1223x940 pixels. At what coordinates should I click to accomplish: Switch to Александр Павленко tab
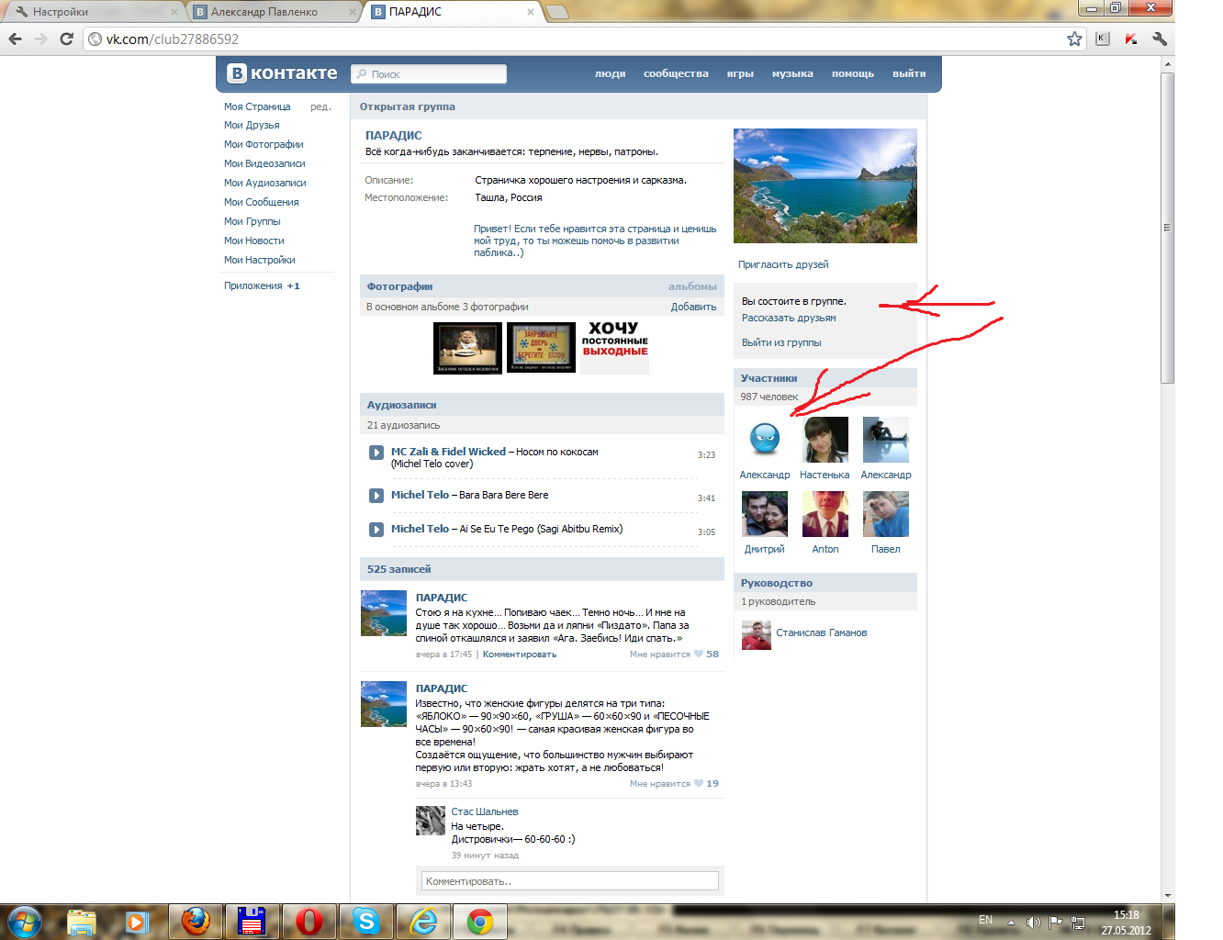click(274, 12)
